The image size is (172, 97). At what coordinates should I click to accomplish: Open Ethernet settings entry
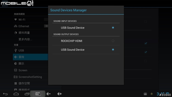pyautogui.click(x=30, y=26)
